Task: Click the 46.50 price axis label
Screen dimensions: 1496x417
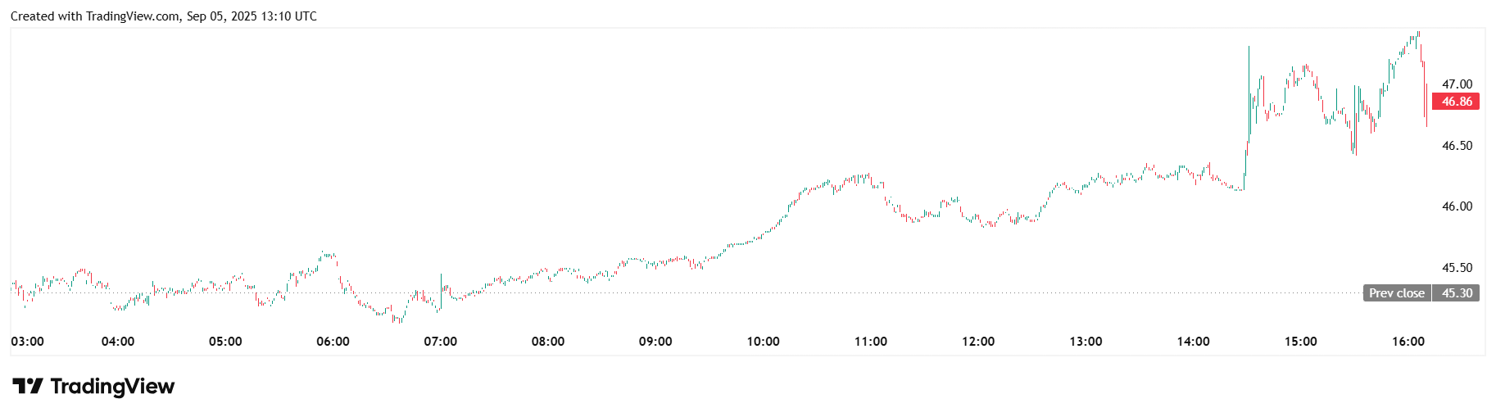Action: [x=1457, y=146]
